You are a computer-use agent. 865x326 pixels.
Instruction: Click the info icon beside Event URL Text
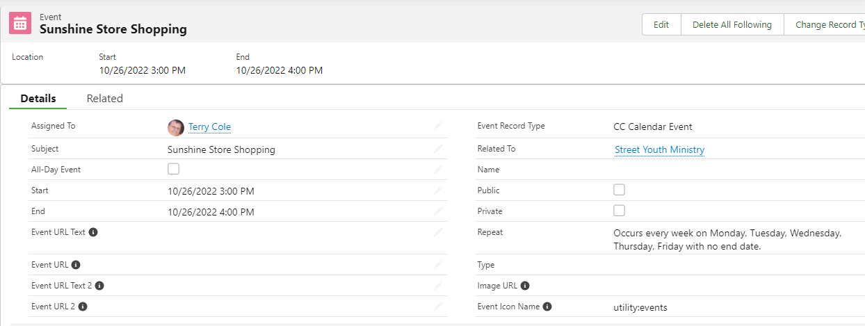pyautogui.click(x=93, y=232)
